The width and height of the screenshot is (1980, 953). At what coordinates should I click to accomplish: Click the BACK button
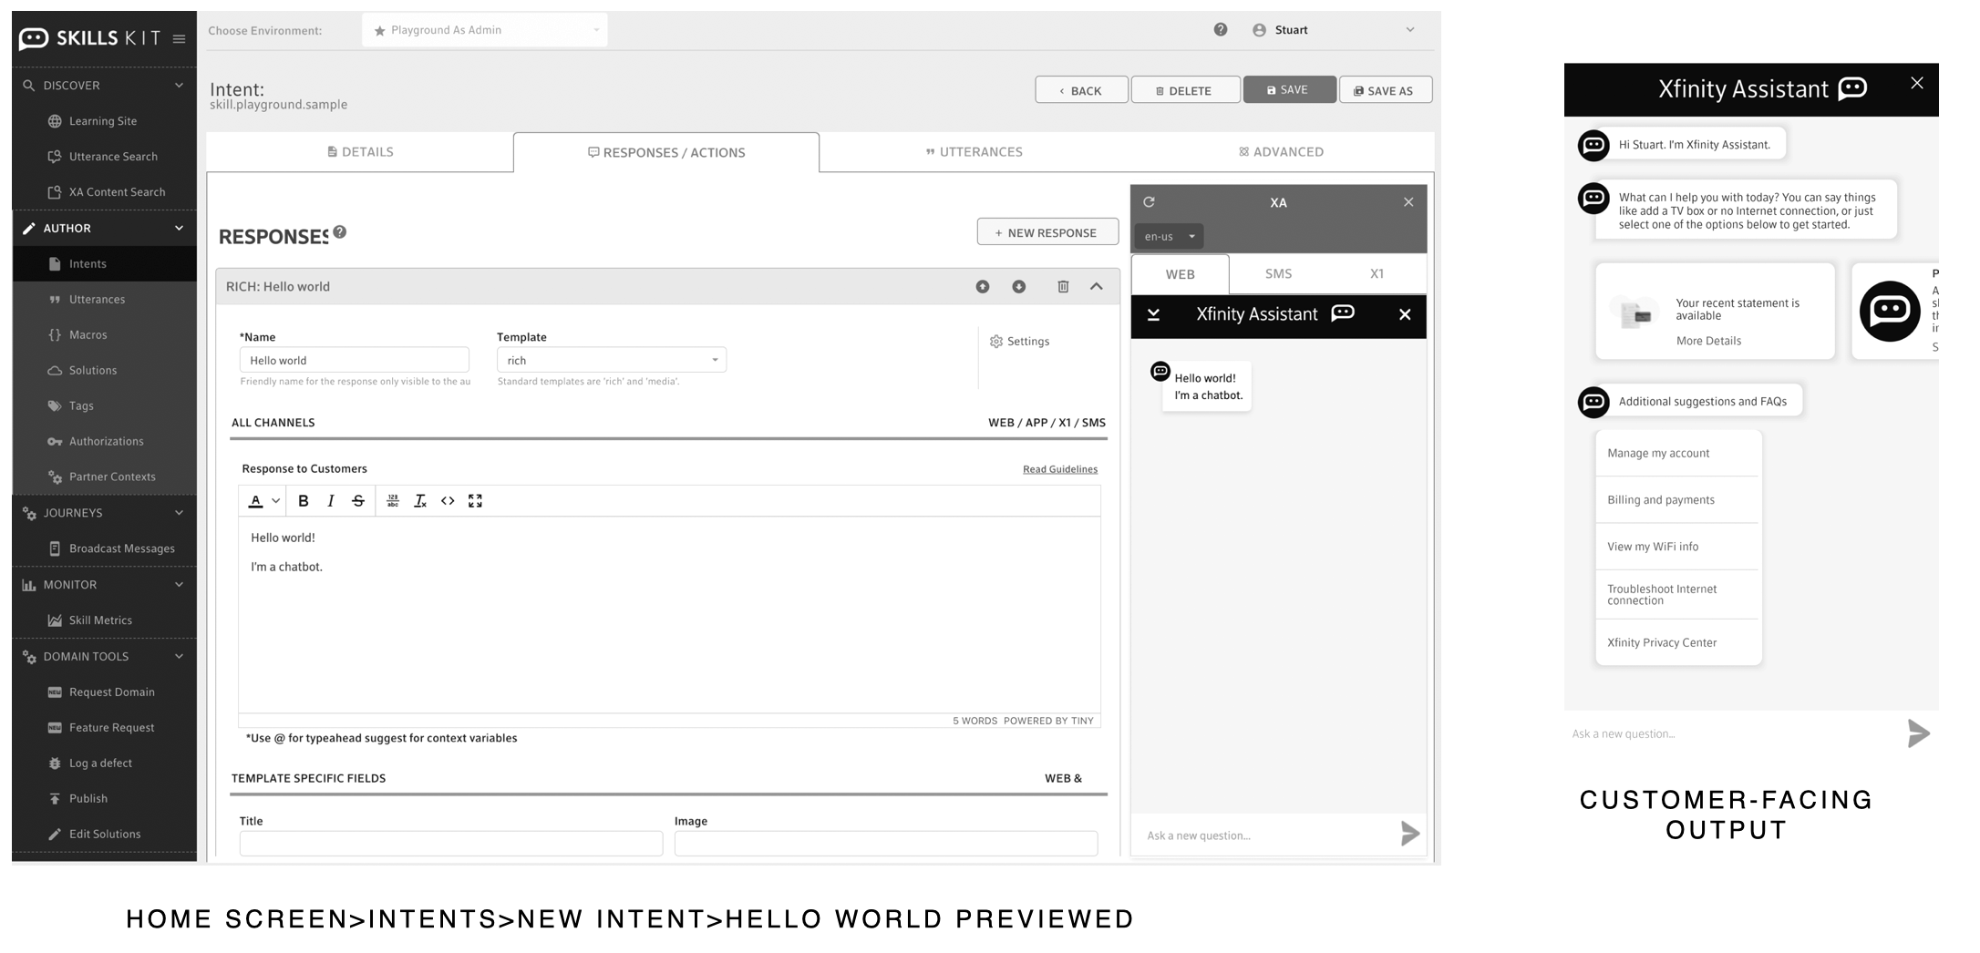point(1081,90)
